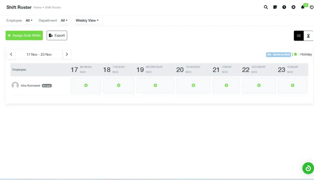Open the Department filter dropdown
Image resolution: width=314 pixels, height=180 pixels.
[x=64, y=20]
